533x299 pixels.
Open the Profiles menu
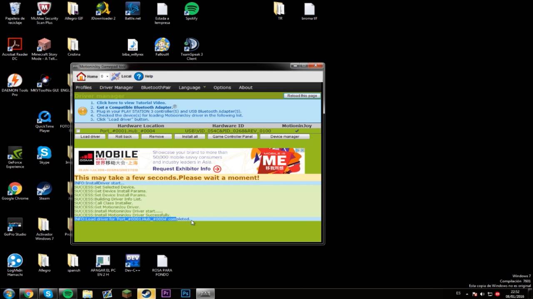[84, 88]
